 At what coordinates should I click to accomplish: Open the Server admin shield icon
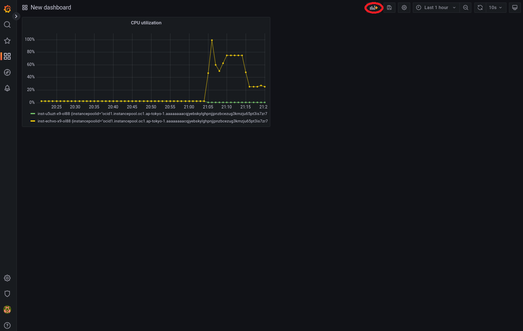7,294
